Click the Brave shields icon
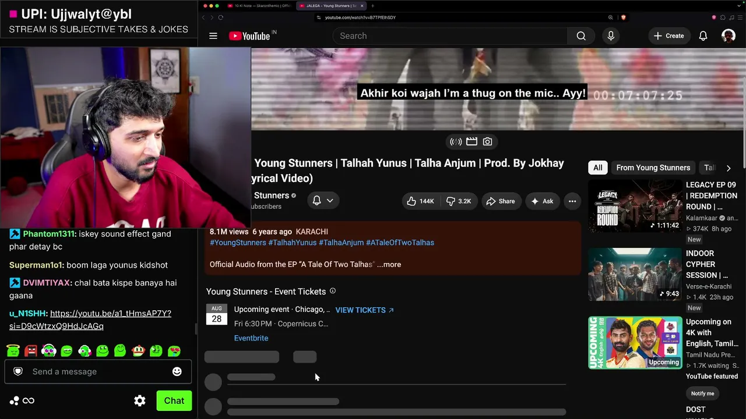This screenshot has width=746, height=419. point(623,17)
